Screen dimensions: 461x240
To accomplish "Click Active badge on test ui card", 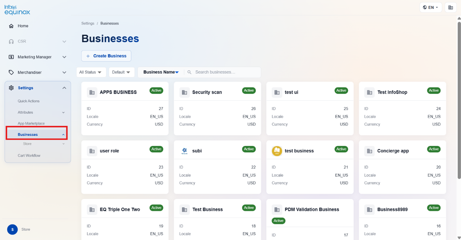I will (341, 90).
